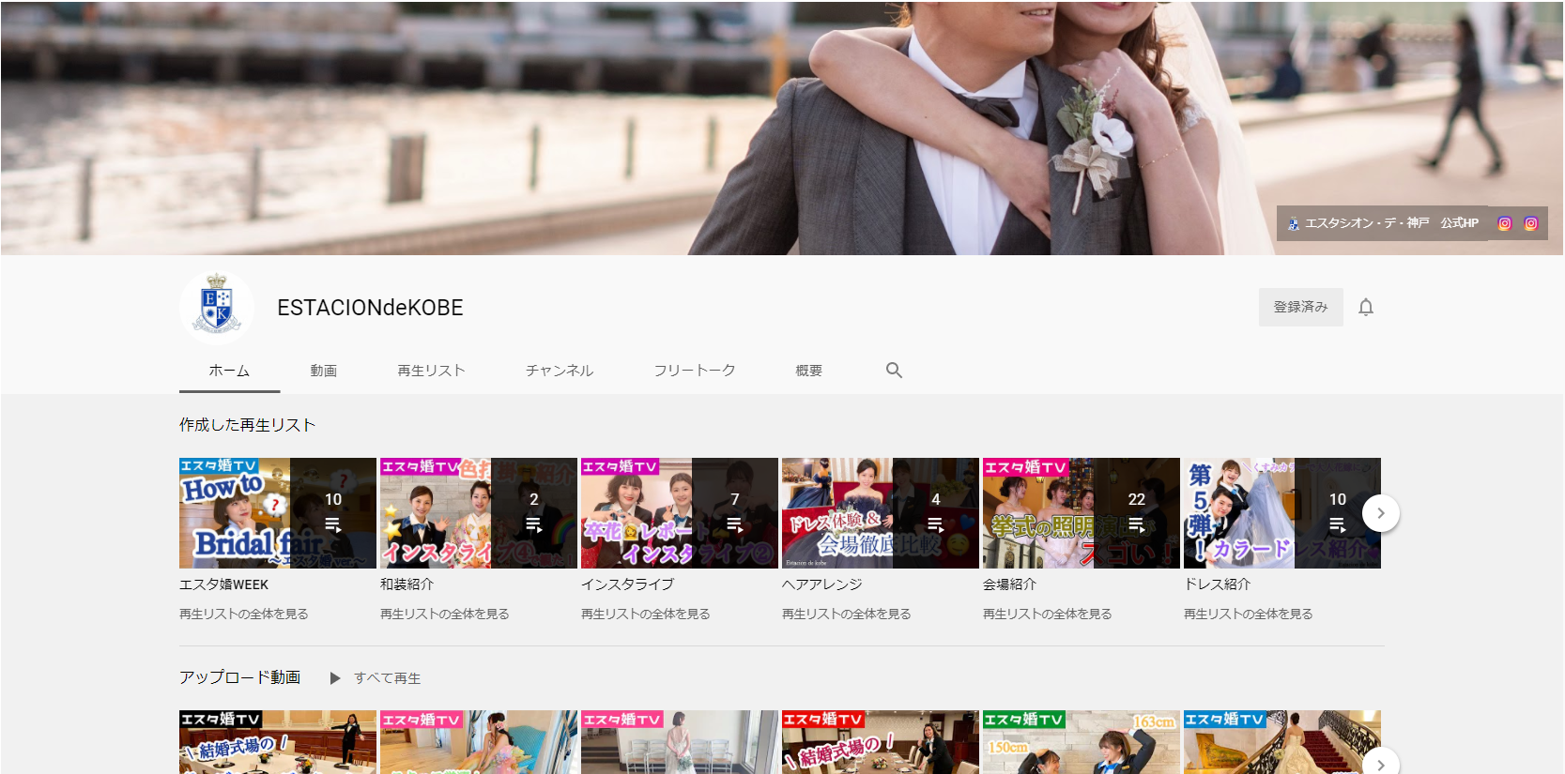Image resolution: width=1565 pixels, height=774 pixels.
Task: Open the ドレス紹介 playlist title
Action: (x=1218, y=584)
